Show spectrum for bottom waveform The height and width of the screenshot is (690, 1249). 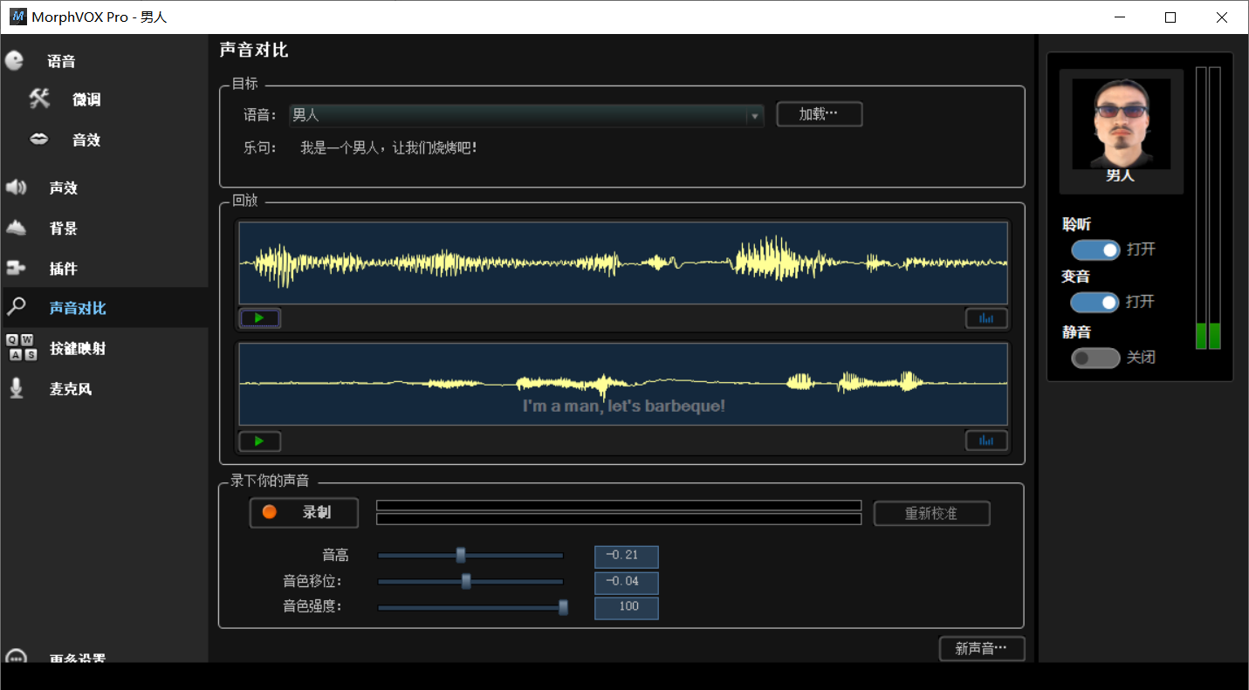pyautogui.click(x=986, y=441)
